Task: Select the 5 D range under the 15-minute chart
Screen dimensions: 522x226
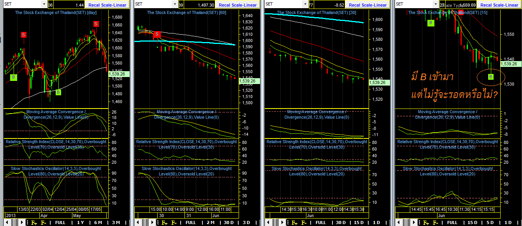Action: click(x=490, y=222)
